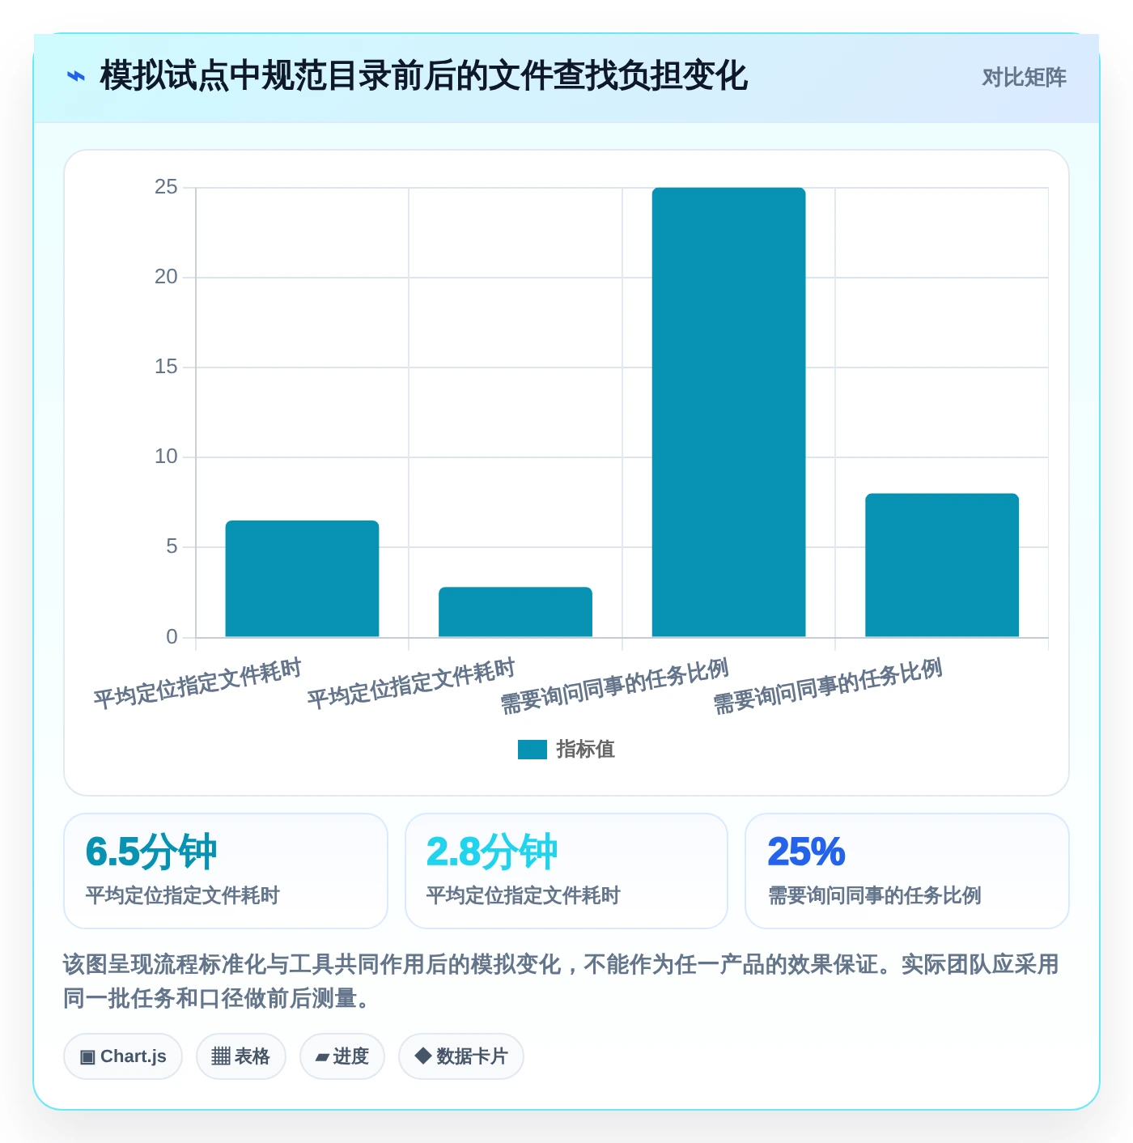Screen dimensions: 1133x1143
Task: Click y-axis tick label 20
Action: [x=166, y=277]
